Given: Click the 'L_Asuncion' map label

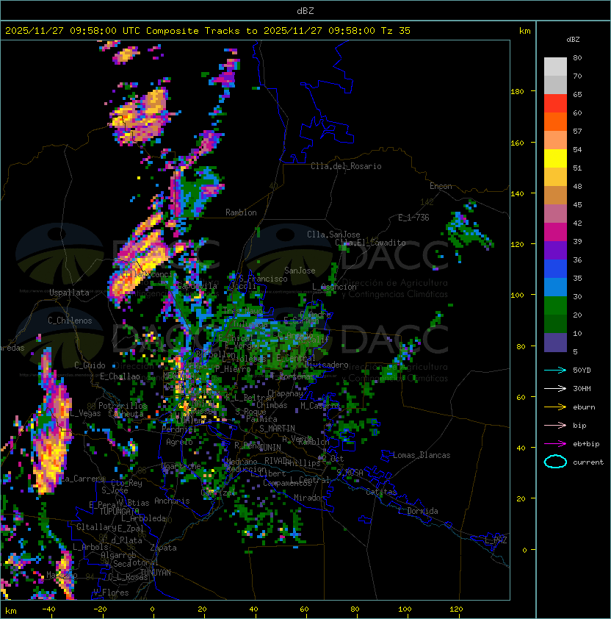Looking at the screenshot, I should click(334, 287).
